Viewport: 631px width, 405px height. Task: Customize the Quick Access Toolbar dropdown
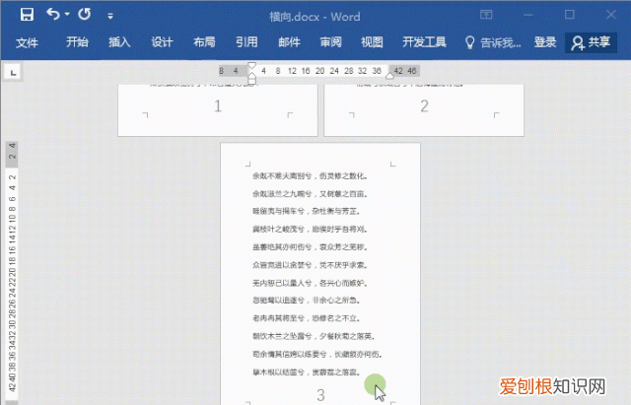coord(110,16)
